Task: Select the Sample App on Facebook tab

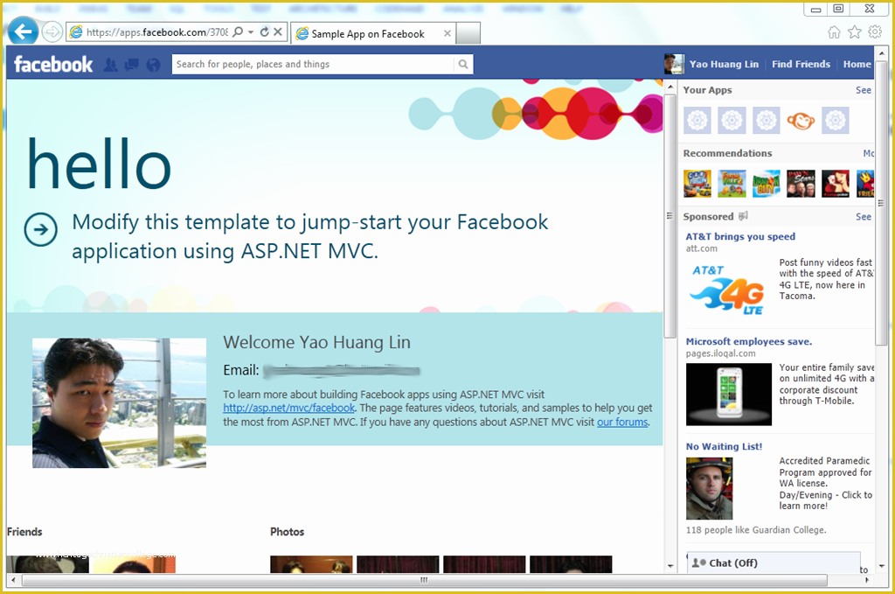Action: [x=368, y=34]
